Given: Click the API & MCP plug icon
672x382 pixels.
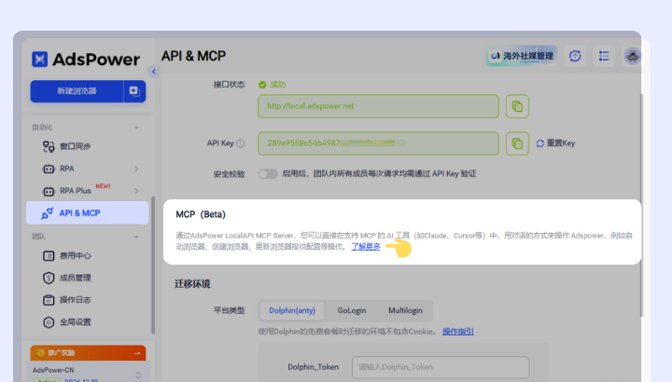Looking at the screenshot, I should (x=48, y=213).
